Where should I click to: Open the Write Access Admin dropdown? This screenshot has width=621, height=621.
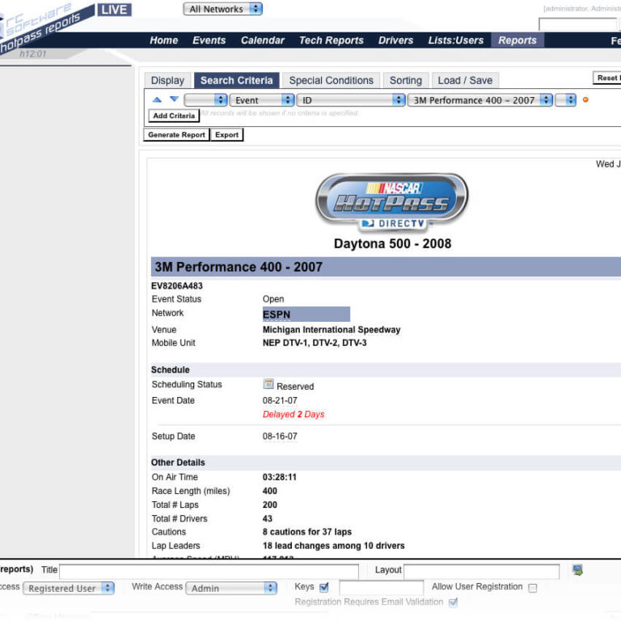point(231,588)
